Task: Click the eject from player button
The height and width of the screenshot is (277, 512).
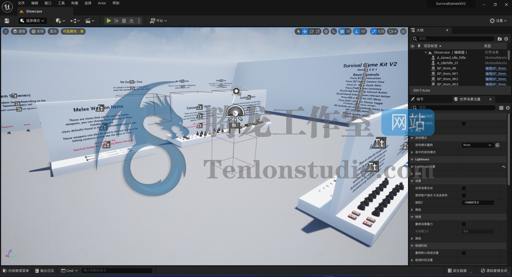Action: click(131, 21)
